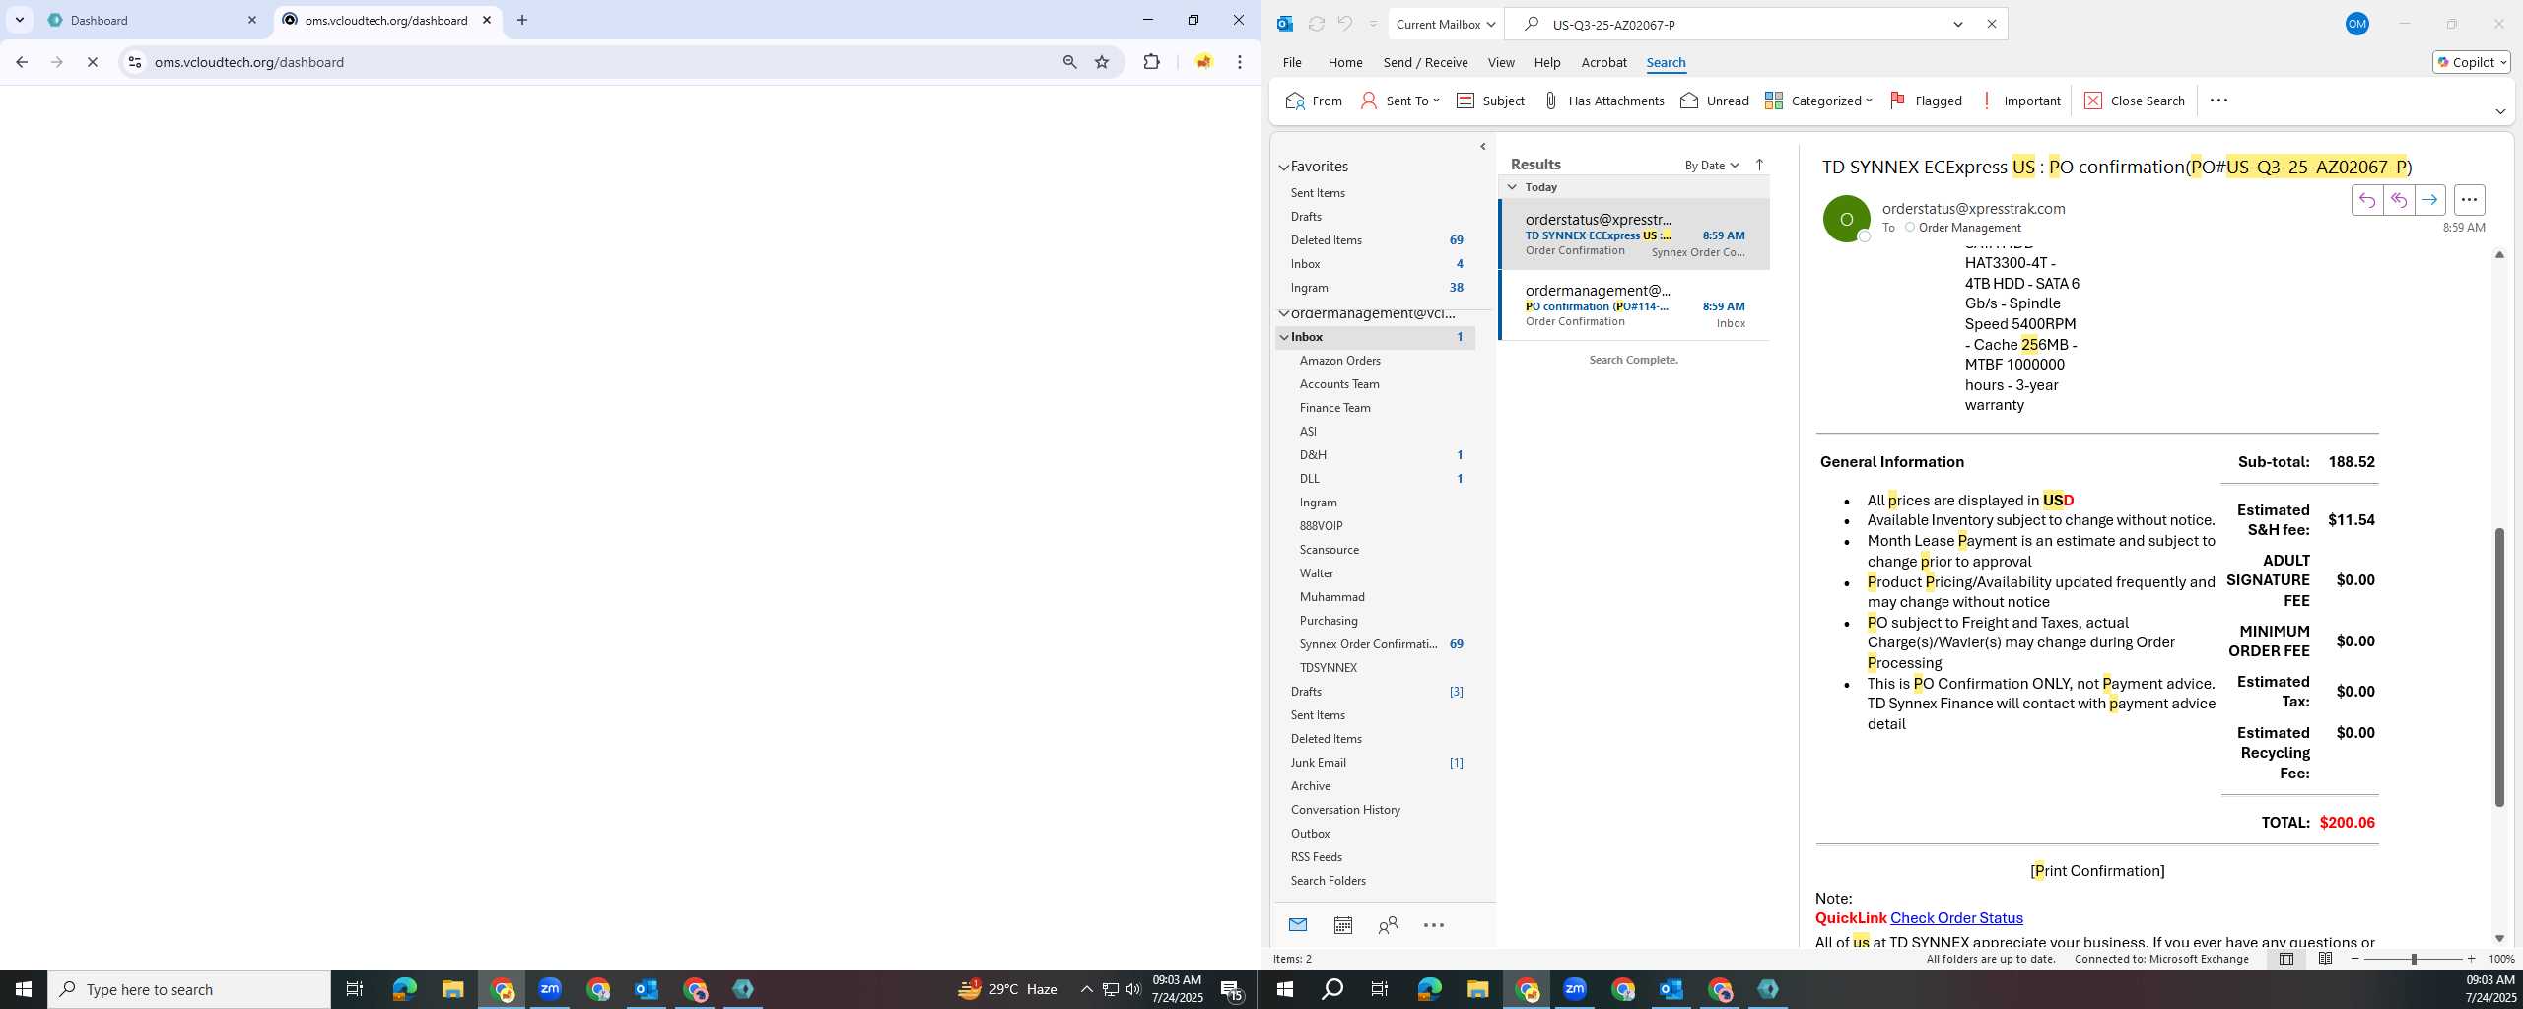Open the By Date sort dropdown
This screenshot has height=1009, width=2523.
[x=1711, y=166]
